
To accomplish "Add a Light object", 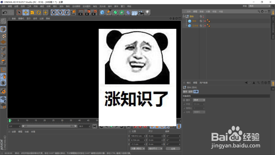I will [147, 12].
